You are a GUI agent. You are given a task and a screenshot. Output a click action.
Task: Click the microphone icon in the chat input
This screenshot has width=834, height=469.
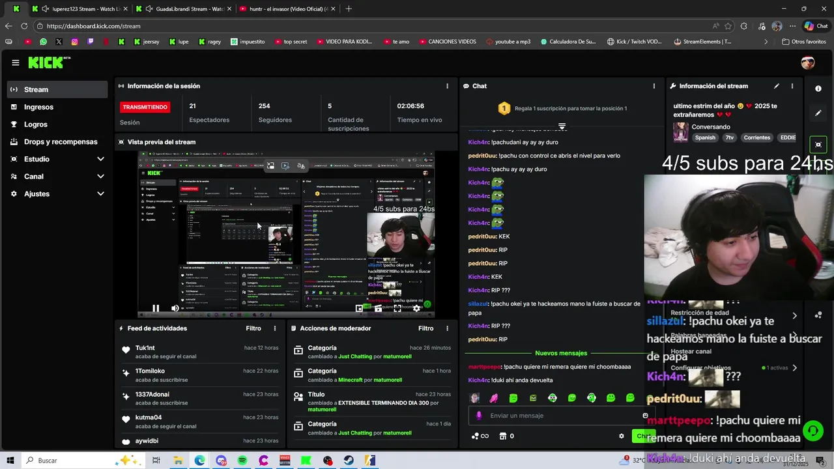click(479, 416)
